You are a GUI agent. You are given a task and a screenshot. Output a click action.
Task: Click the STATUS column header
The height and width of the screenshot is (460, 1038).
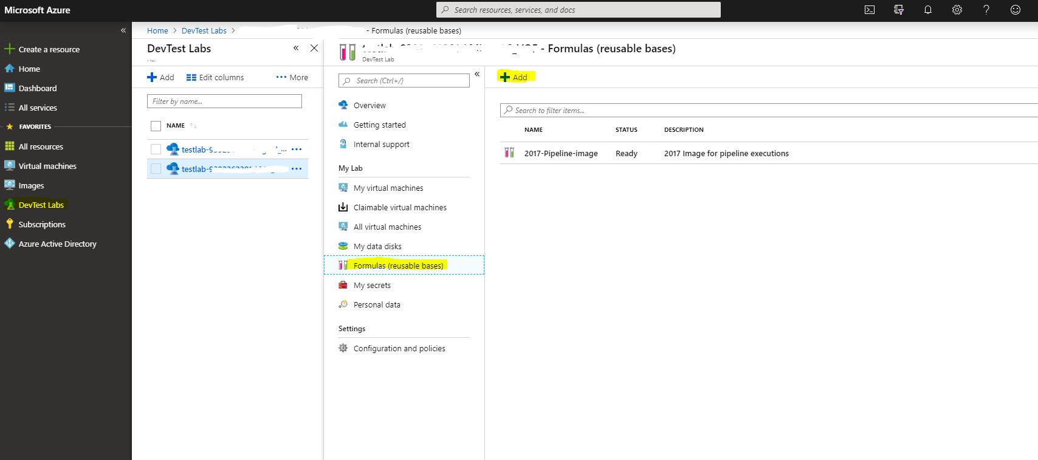click(627, 129)
